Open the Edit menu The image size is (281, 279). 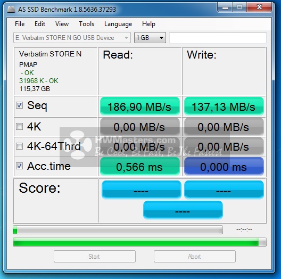[x=40, y=24]
